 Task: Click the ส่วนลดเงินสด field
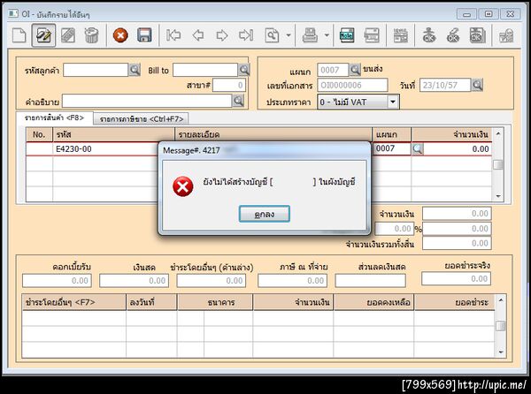[x=371, y=281]
